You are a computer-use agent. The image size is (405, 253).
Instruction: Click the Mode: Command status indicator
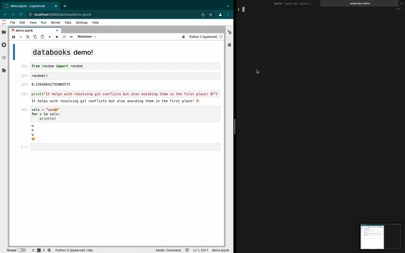(x=168, y=250)
